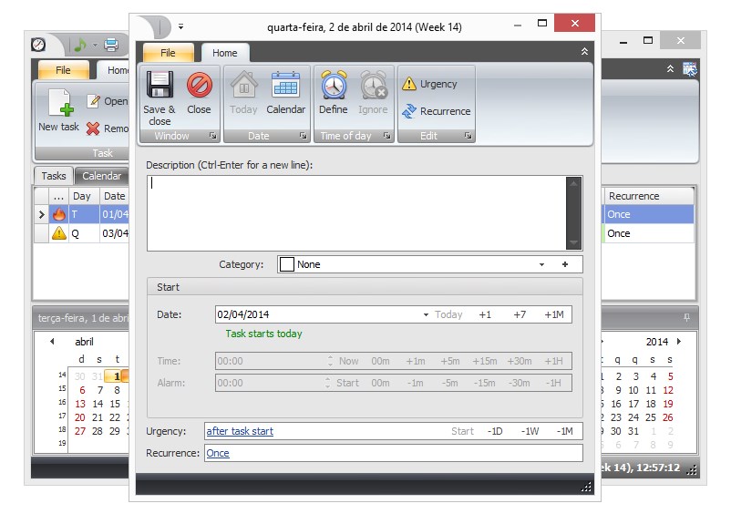Switch to the Tasks tab in main window
Screen dimensions: 731x514
point(54,176)
